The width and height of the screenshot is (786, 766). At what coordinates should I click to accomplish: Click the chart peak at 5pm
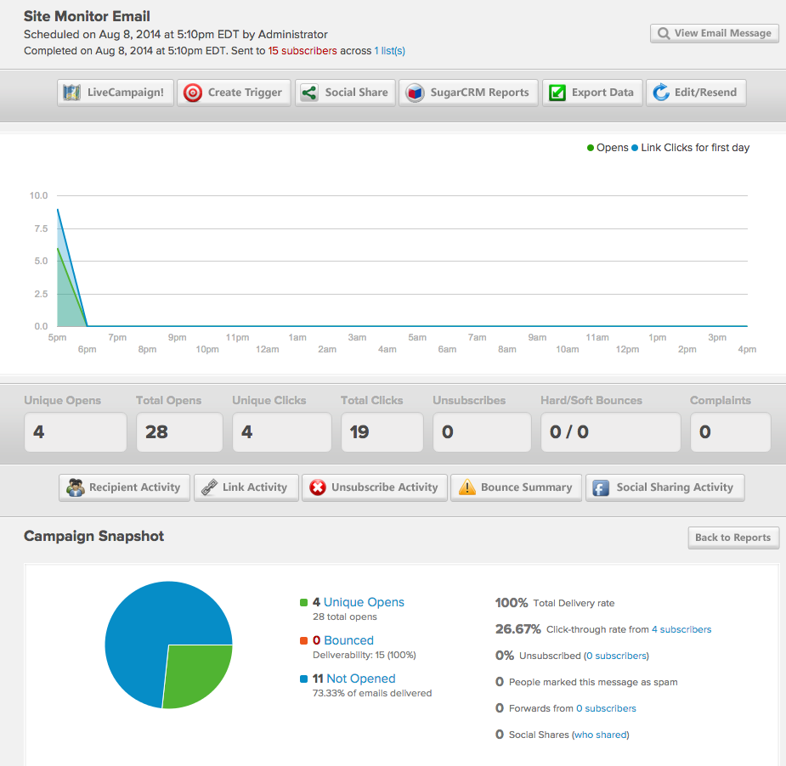(58, 210)
